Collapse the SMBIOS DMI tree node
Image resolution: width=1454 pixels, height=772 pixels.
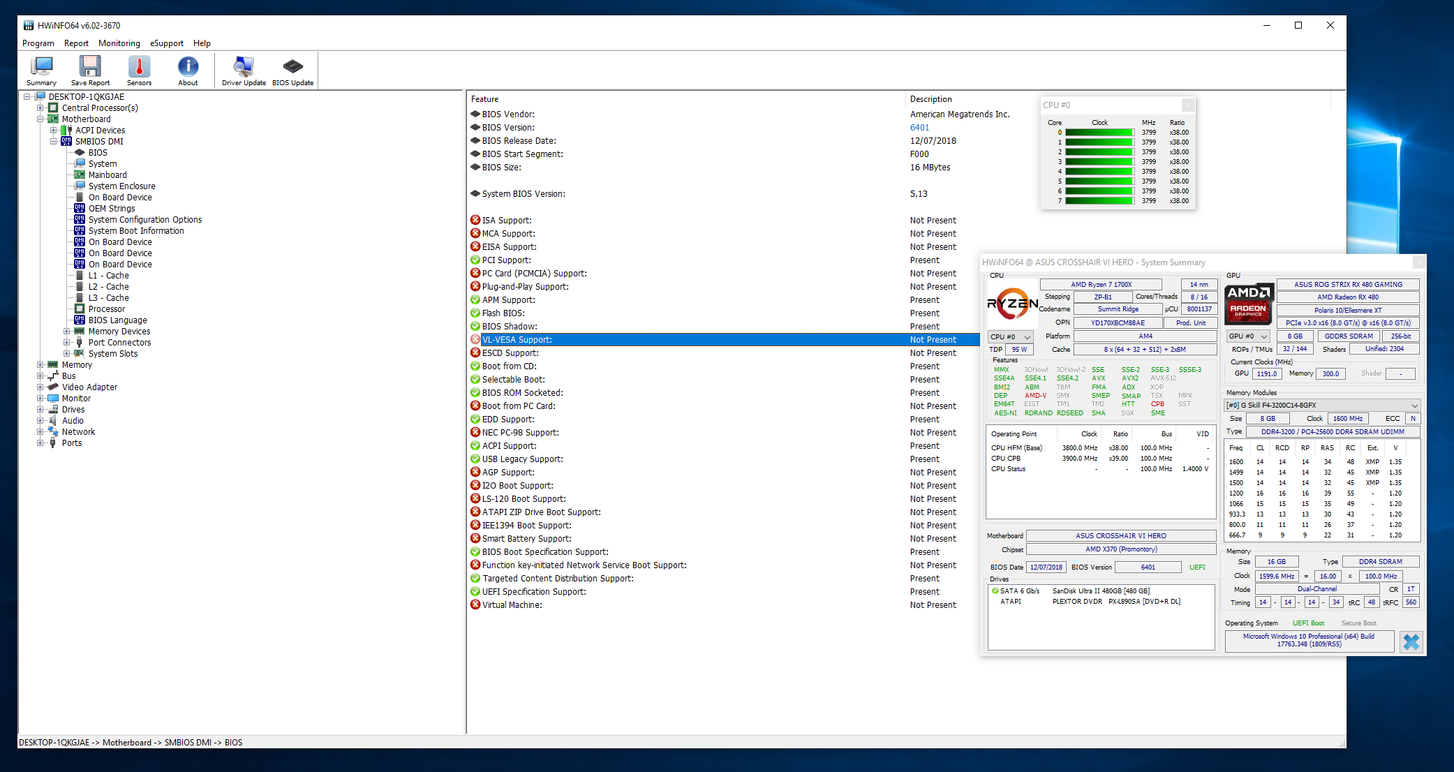(x=54, y=142)
